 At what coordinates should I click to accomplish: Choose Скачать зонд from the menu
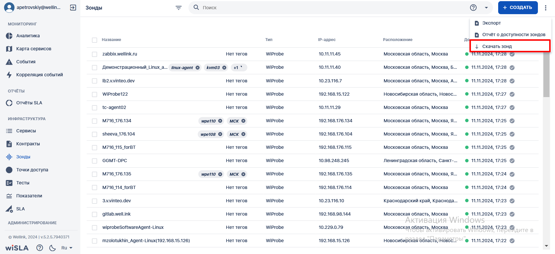497,47
